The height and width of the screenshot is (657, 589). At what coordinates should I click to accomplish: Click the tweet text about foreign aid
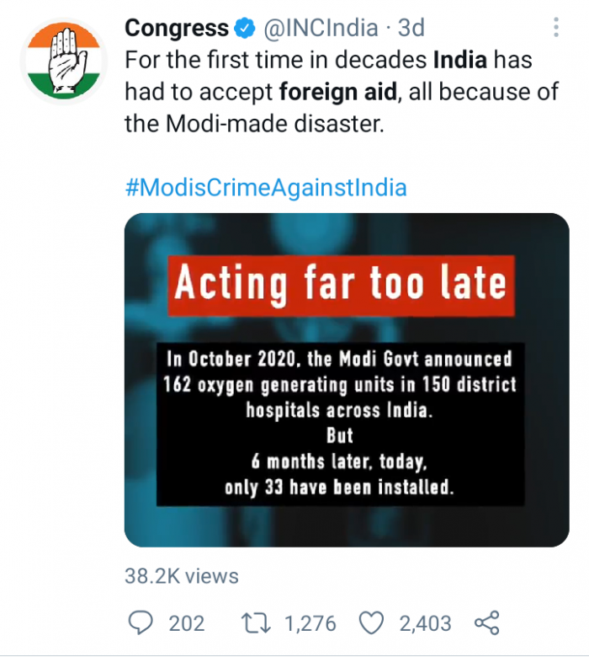pyautogui.click(x=341, y=92)
